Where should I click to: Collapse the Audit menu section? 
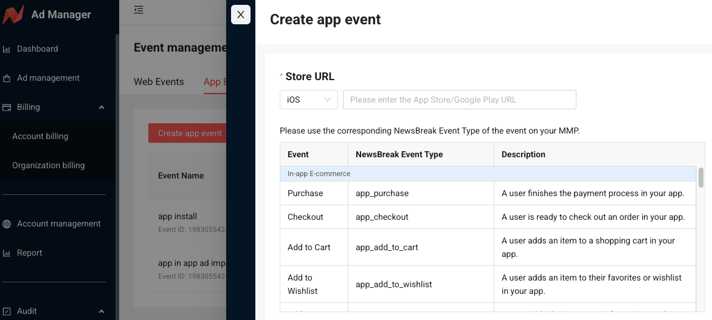(x=102, y=311)
